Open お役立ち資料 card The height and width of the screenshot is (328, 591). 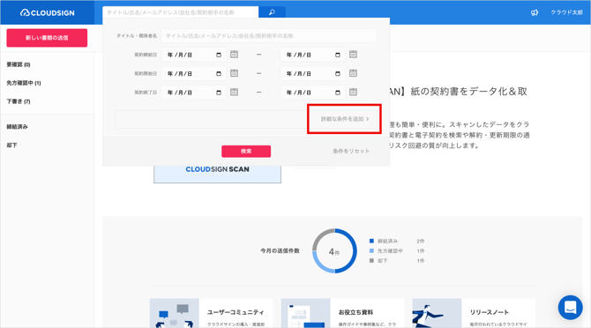(x=342, y=313)
